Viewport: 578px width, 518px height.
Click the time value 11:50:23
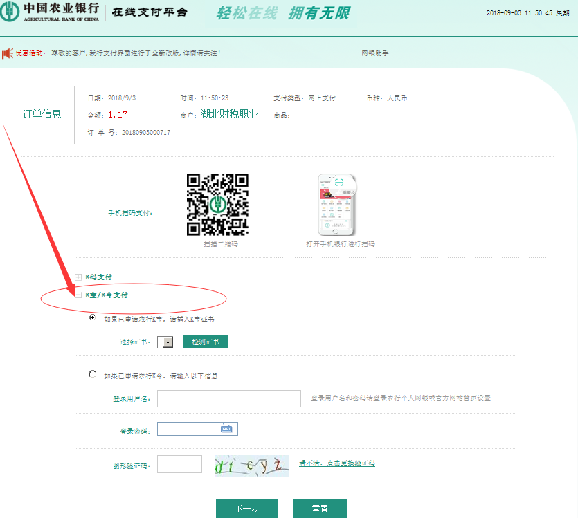pyautogui.click(x=215, y=98)
